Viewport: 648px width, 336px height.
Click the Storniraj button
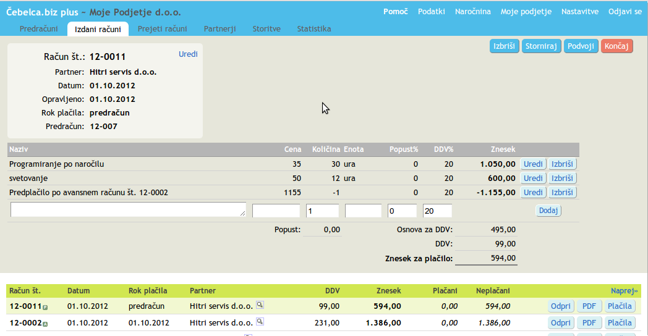[x=541, y=46]
